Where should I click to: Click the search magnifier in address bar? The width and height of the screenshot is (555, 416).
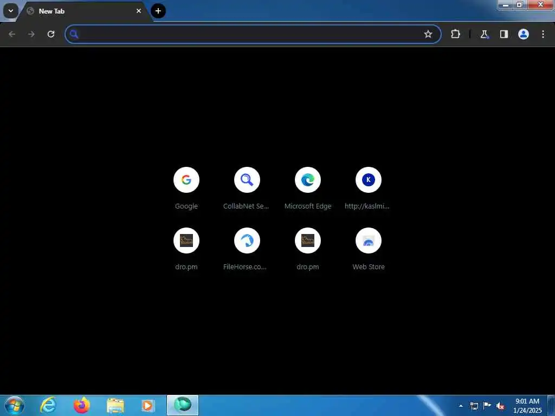(74, 34)
